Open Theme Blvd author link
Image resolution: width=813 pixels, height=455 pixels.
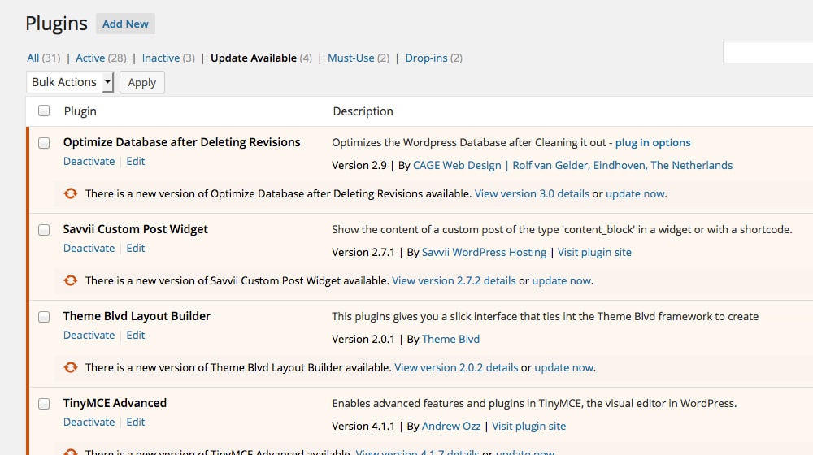click(x=450, y=340)
